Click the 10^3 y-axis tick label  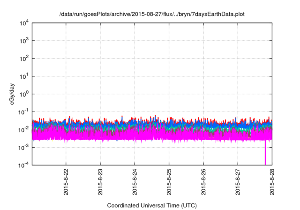24,41
